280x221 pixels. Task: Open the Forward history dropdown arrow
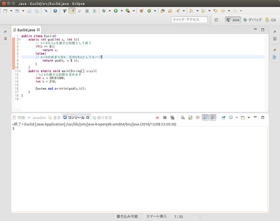click(241, 11)
